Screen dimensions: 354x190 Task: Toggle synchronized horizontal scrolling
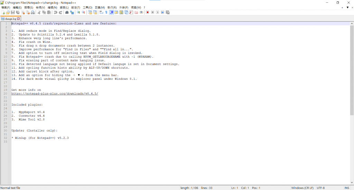click(x=95, y=12)
